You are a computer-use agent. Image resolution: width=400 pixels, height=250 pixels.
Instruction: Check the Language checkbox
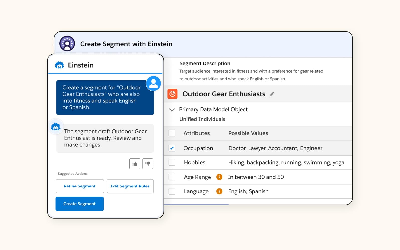click(x=172, y=191)
